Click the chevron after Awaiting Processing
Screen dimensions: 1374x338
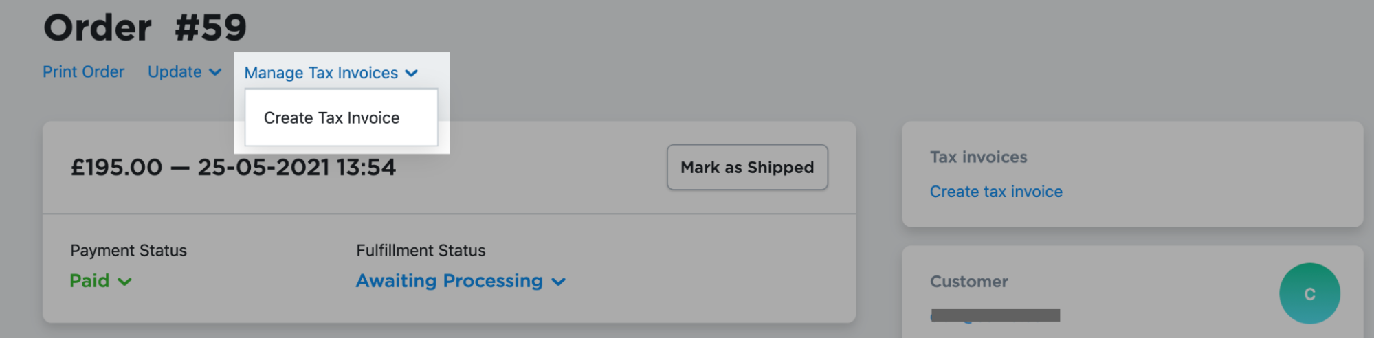click(558, 282)
